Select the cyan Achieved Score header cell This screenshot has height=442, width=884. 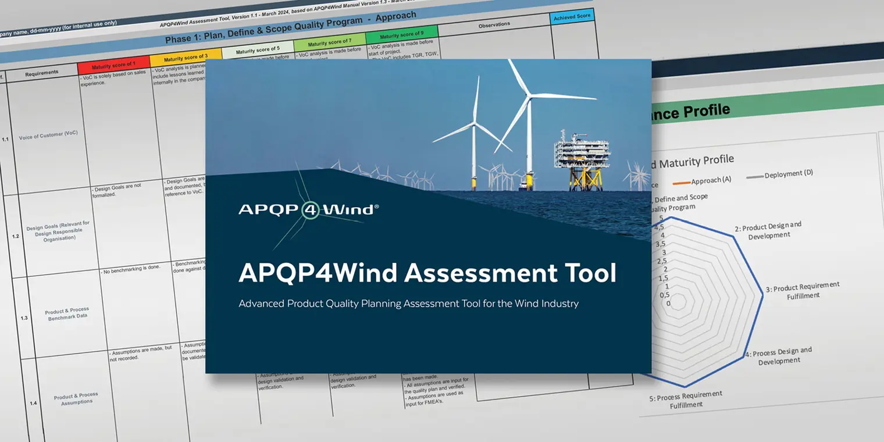[x=572, y=17]
